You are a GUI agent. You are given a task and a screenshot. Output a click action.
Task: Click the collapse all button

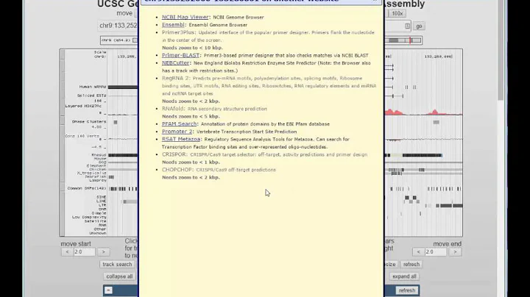tap(119, 276)
